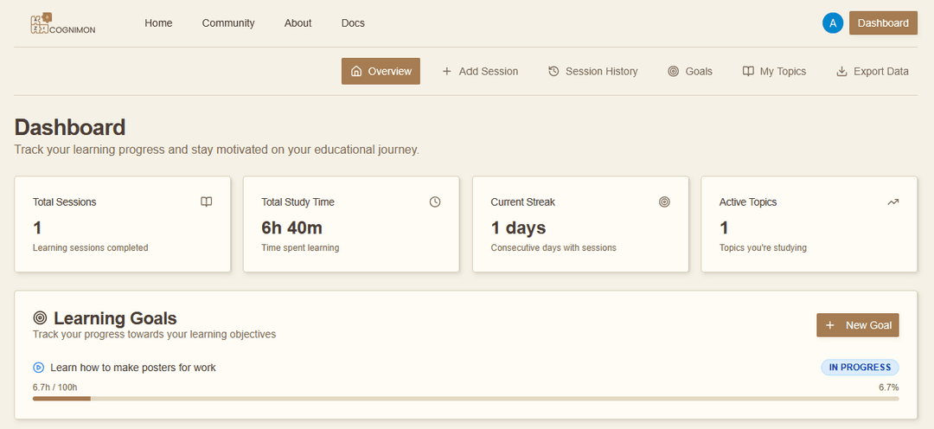Go to Session History tab
The height and width of the screenshot is (429, 934).
pyautogui.click(x=593, y=71)
